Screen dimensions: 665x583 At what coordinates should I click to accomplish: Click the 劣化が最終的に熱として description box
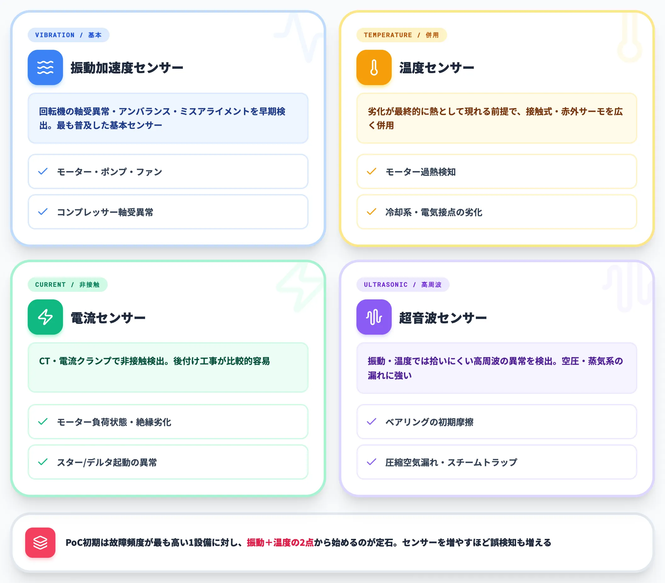point(497,118)
